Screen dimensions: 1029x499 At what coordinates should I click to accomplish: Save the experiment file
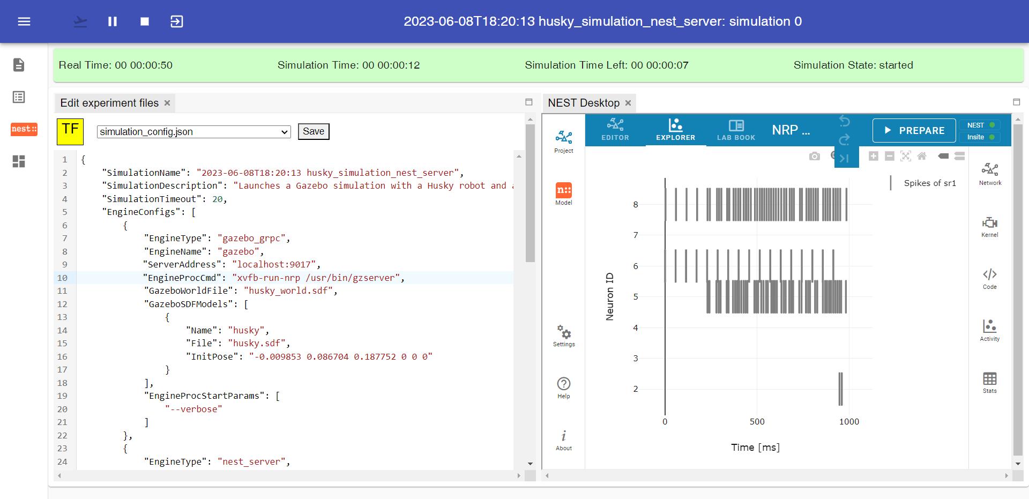[314, 131]
